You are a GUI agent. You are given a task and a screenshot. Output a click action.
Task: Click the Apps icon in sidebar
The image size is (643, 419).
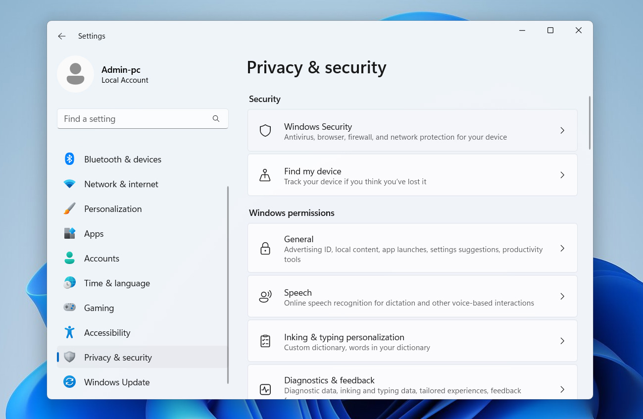69,233
